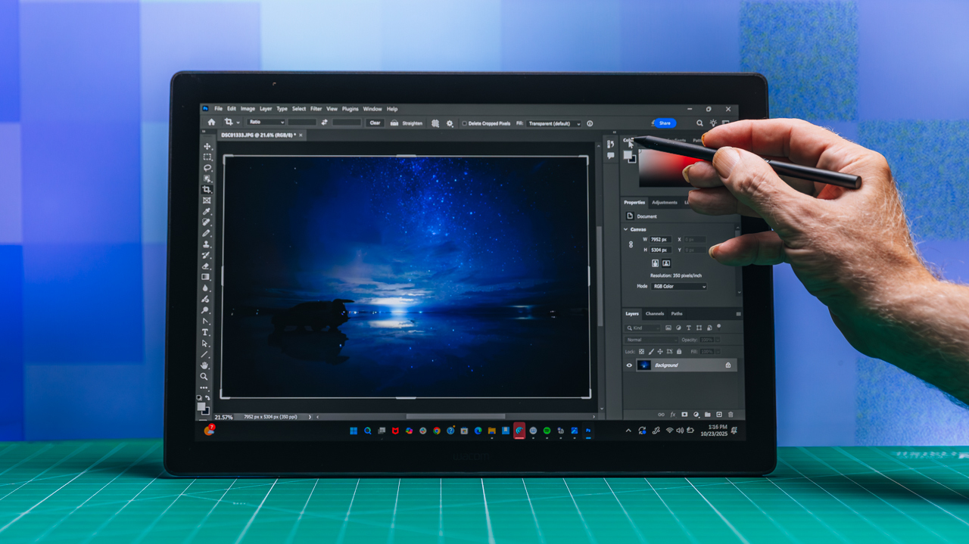Screen dimensions: 969x544
Task: Open the crop Ratio dropdown
Action: [x=266, y=123]
